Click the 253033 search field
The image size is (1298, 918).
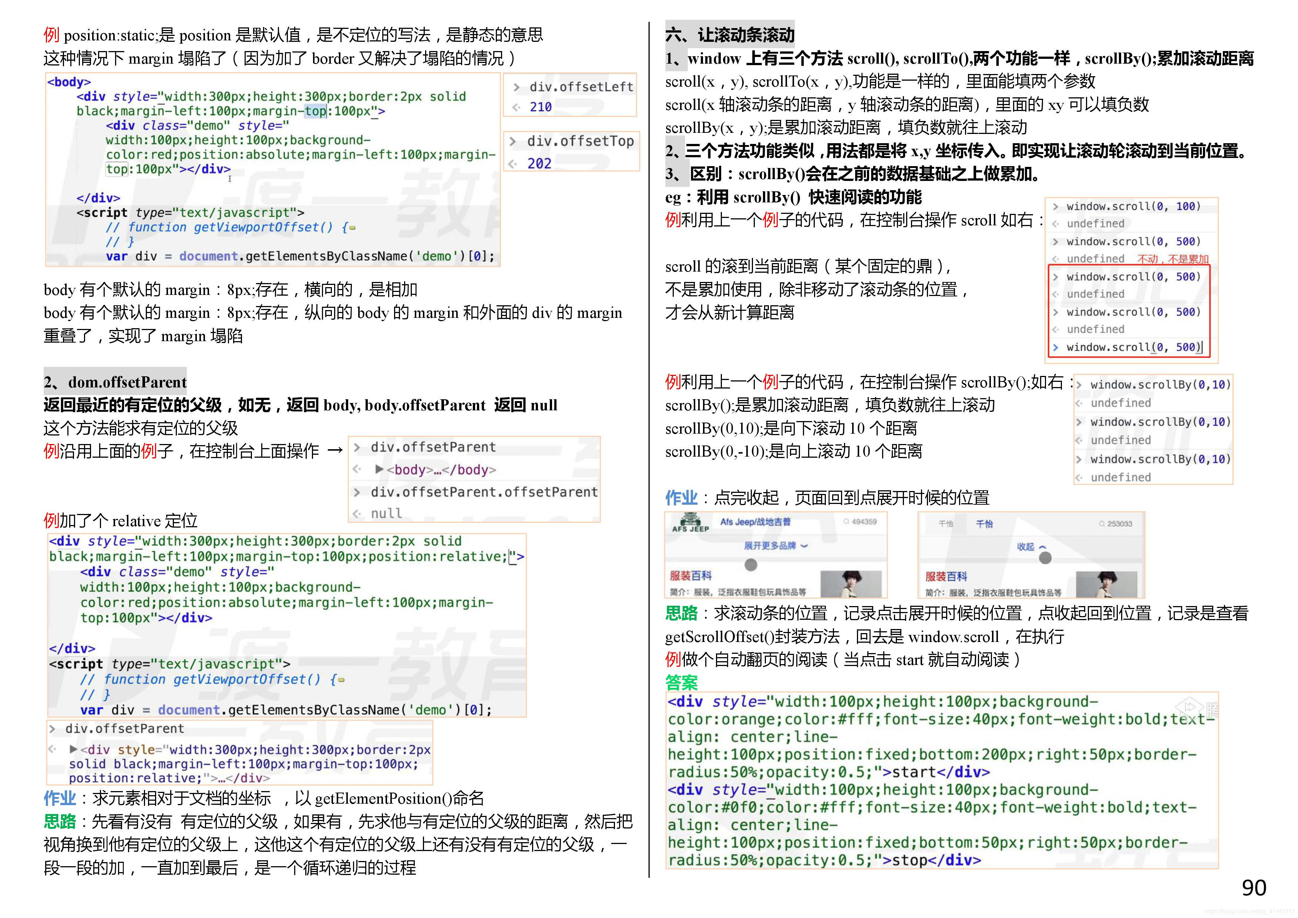1115,524
